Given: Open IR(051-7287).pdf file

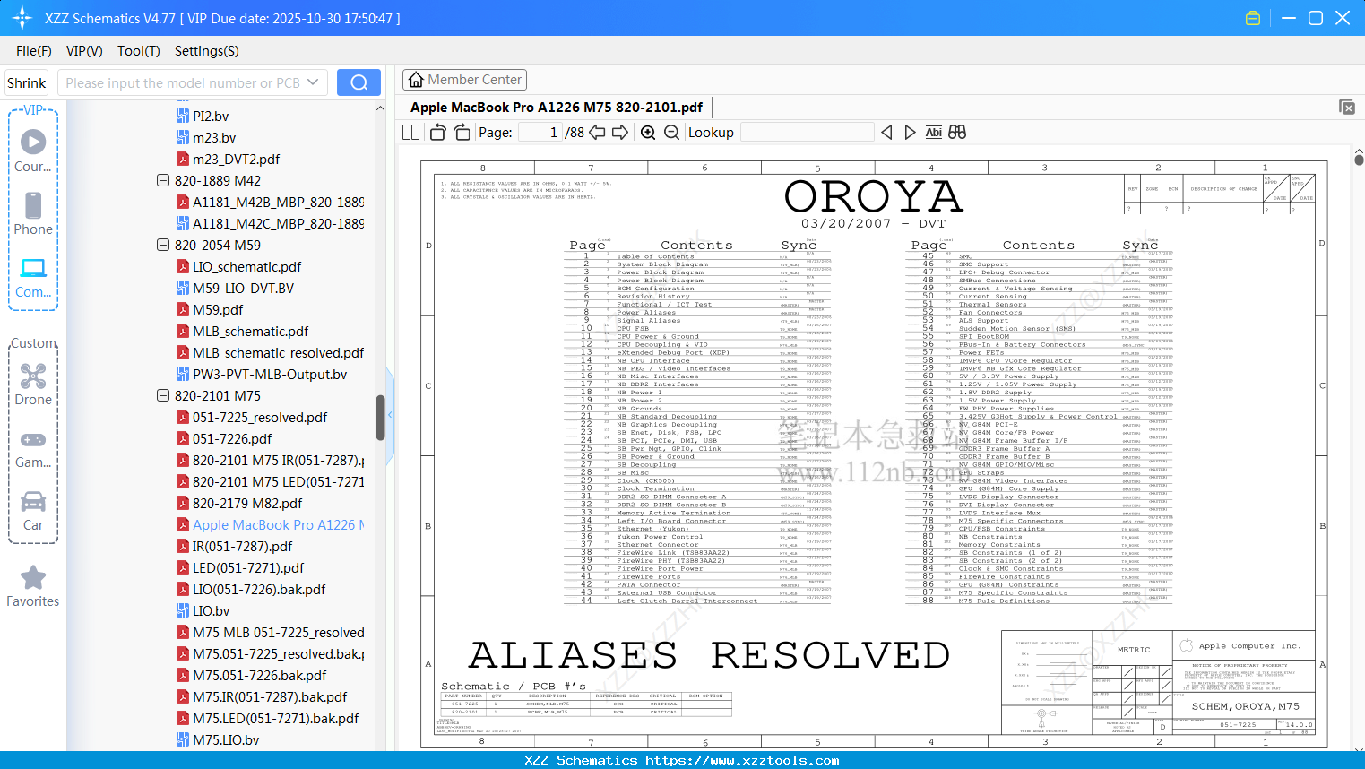Looking at the screenshot, I should pos(242,546).
